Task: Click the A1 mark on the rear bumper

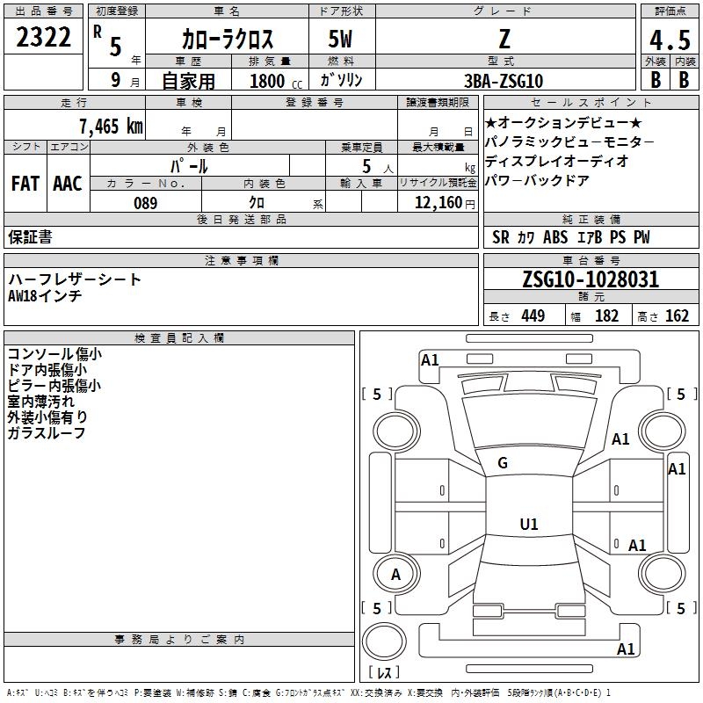Action: [x=626, y=649]
